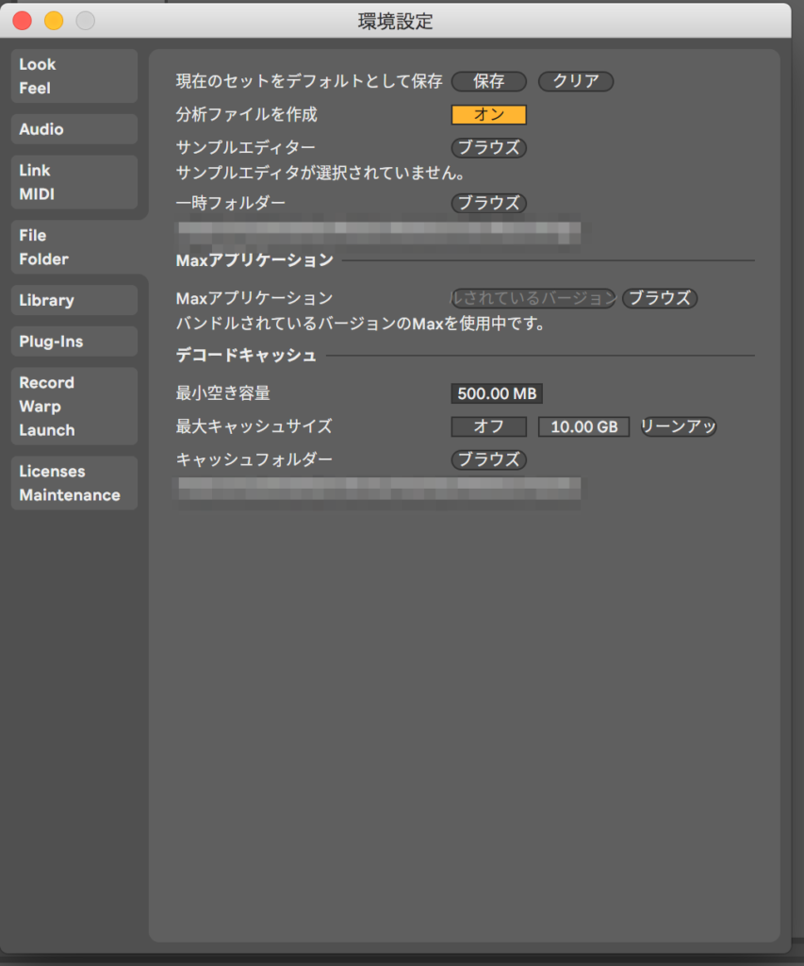Browse for the キャッシュフォルダー location
The image size is (804, 966).
click(488, 459)
